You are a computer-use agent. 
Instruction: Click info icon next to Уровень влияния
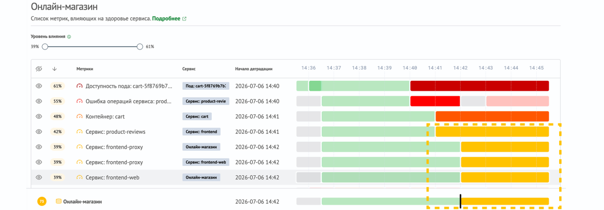pos(69,37)
